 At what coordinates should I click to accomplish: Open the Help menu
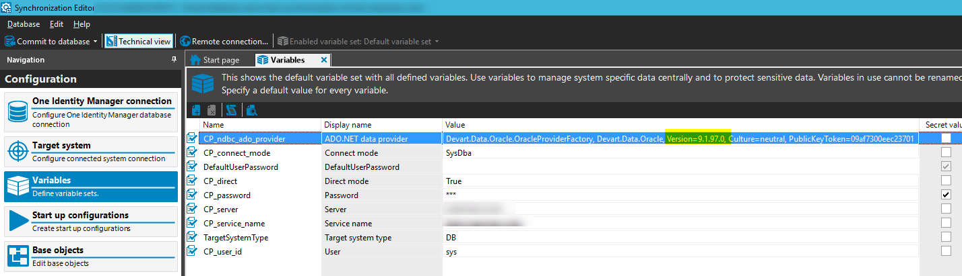coord(82,24)
